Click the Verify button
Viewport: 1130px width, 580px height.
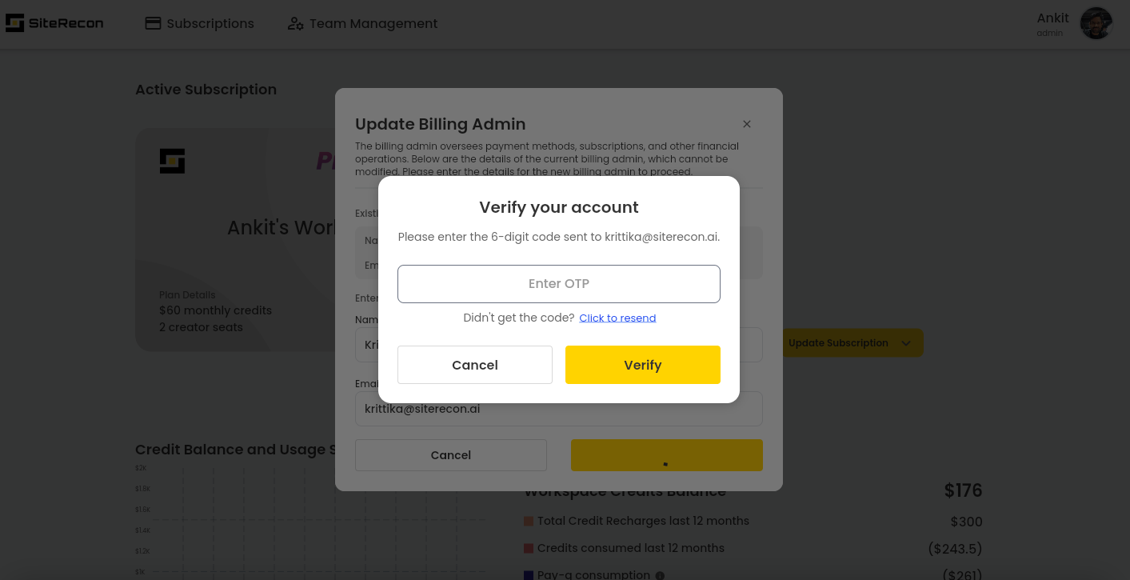point(643,365)
